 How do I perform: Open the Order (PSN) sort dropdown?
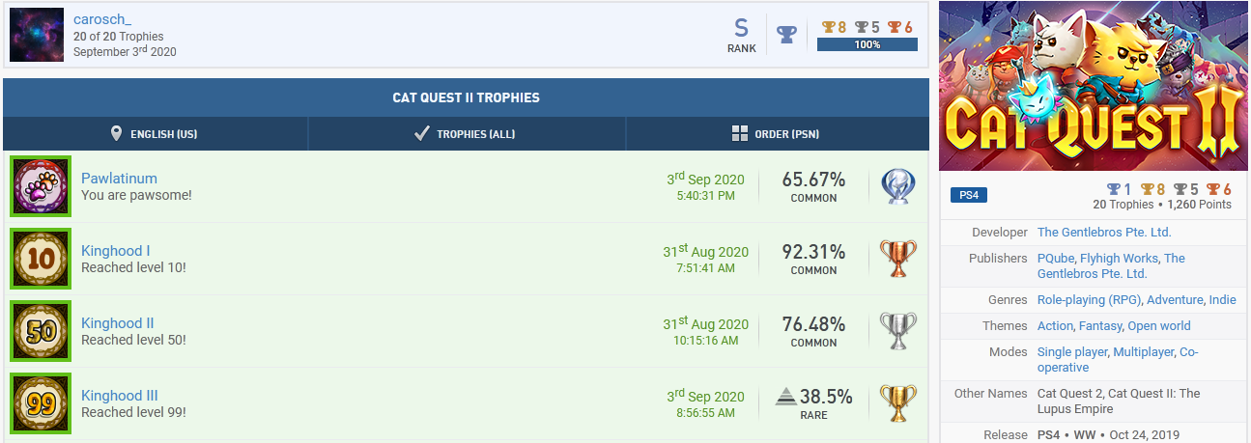click(776, 134)
